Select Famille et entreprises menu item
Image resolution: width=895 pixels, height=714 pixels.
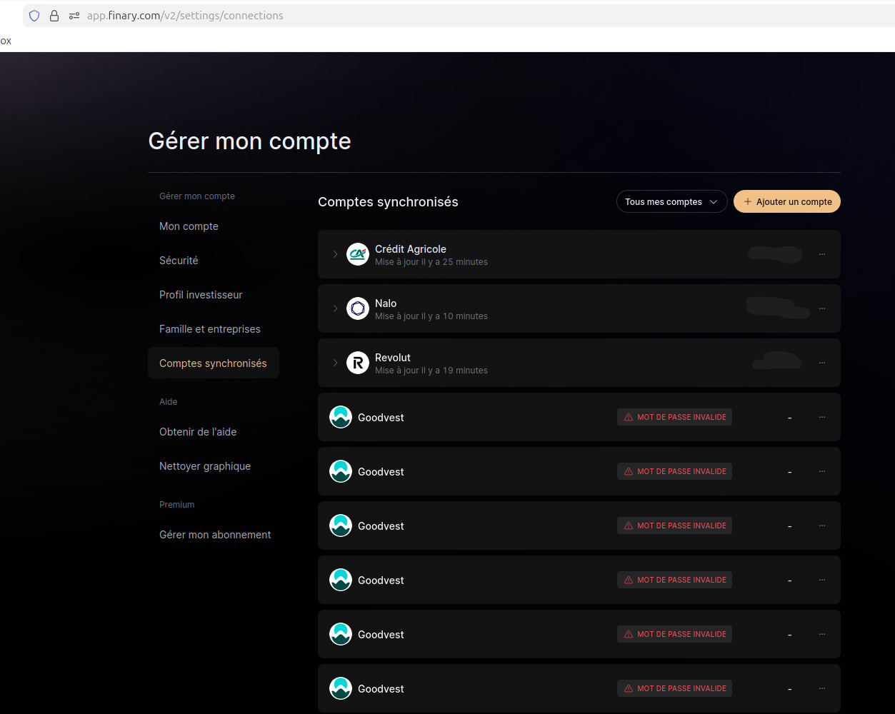209,329
